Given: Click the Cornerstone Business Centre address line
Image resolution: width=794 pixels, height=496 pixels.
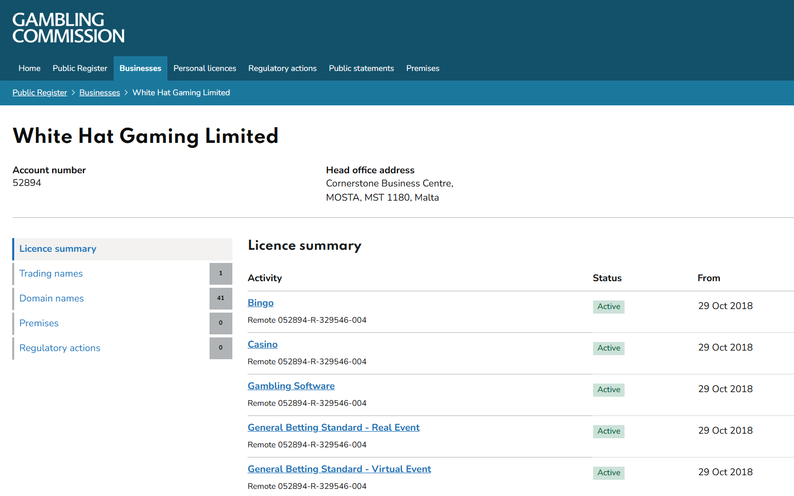Looking at the screenshot, I should (390, 183).
